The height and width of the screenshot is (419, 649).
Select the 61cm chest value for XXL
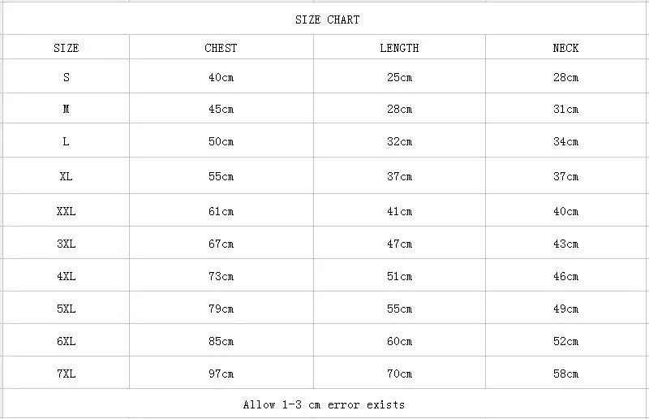[221, 210]
